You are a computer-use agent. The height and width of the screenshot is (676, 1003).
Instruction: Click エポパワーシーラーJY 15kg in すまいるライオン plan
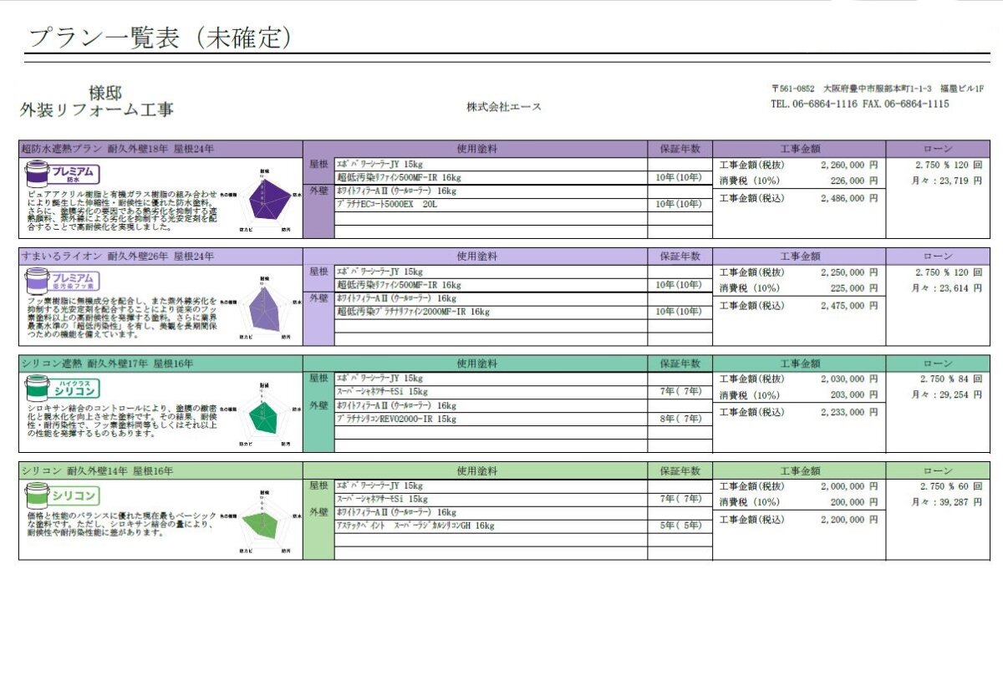[379, 272]
